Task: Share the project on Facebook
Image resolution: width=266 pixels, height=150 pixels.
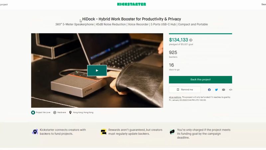Action: pos(209,90)
